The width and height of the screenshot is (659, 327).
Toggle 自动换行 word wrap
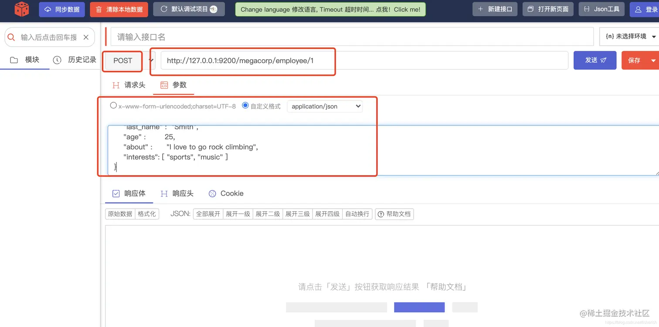click(x=357, y=214)
